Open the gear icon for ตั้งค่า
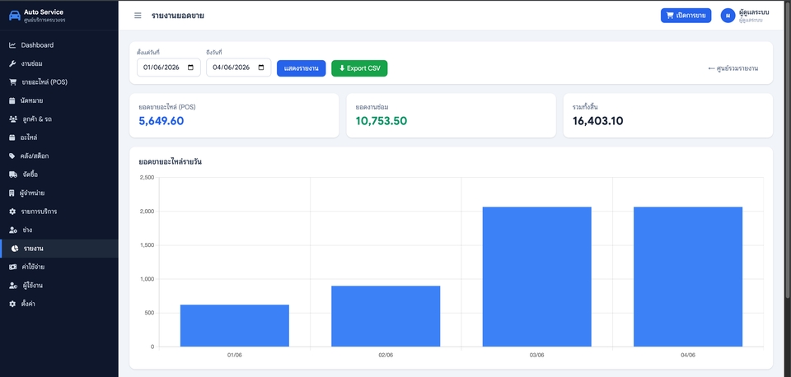 pyautogui.click(x=12, y=304)
